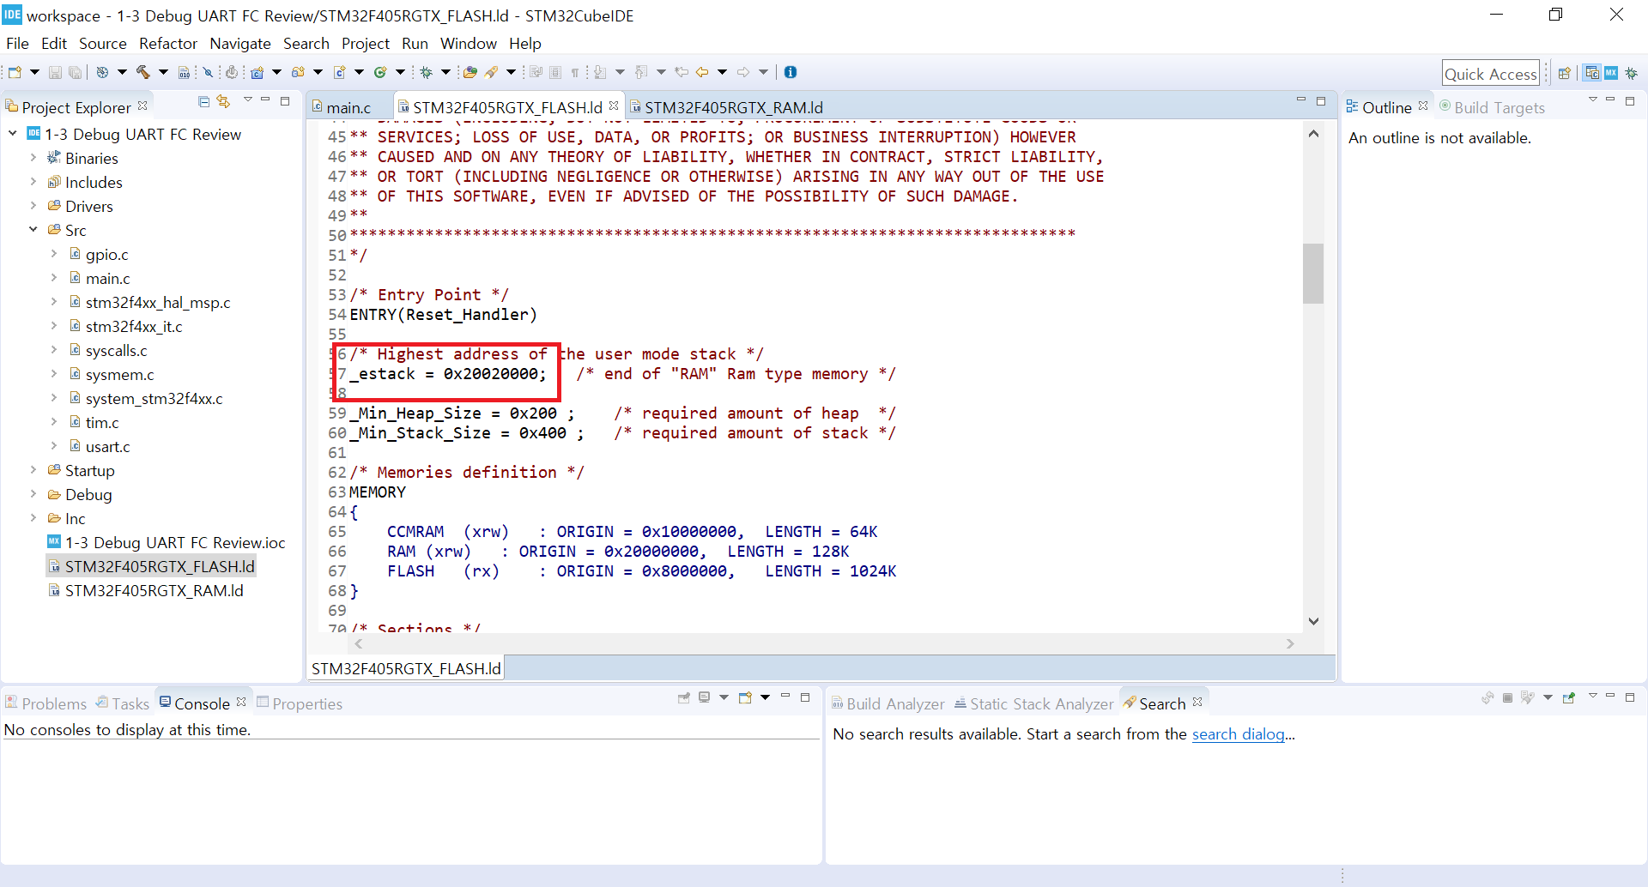Switch to the main.c editor tab
Image resolution: width=1648 pixels, height=887 pixels.
click(348, 107)
